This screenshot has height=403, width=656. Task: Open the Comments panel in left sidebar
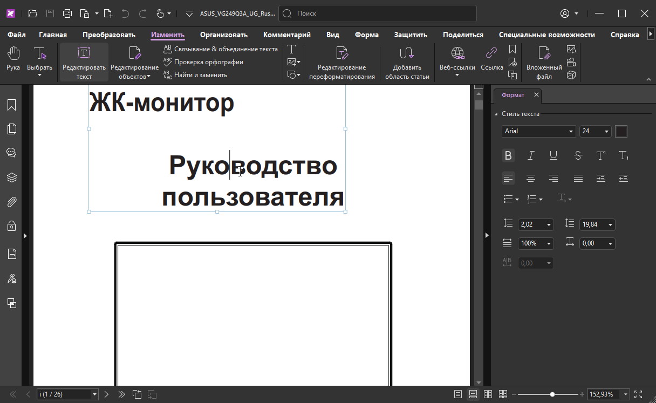[x=11, y=153]
